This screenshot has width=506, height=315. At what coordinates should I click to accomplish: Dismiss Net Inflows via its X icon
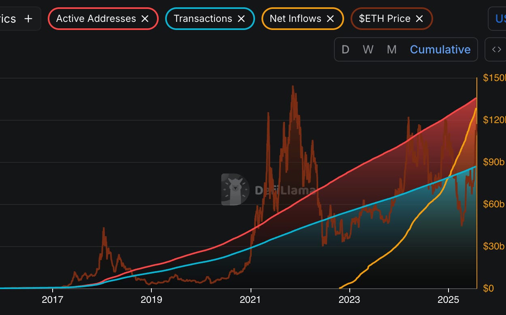coord(331,18)
